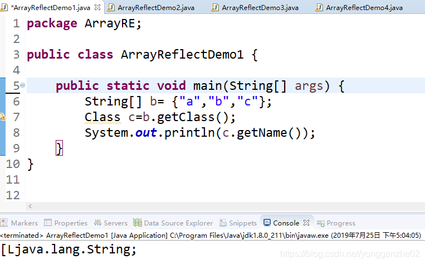Screen dimensions: 425x264
Task: Close the Console view
Action: coord(306,223)
